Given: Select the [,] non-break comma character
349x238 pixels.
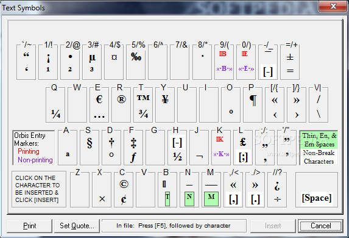Looking at the screenshot, I should 233,199.
